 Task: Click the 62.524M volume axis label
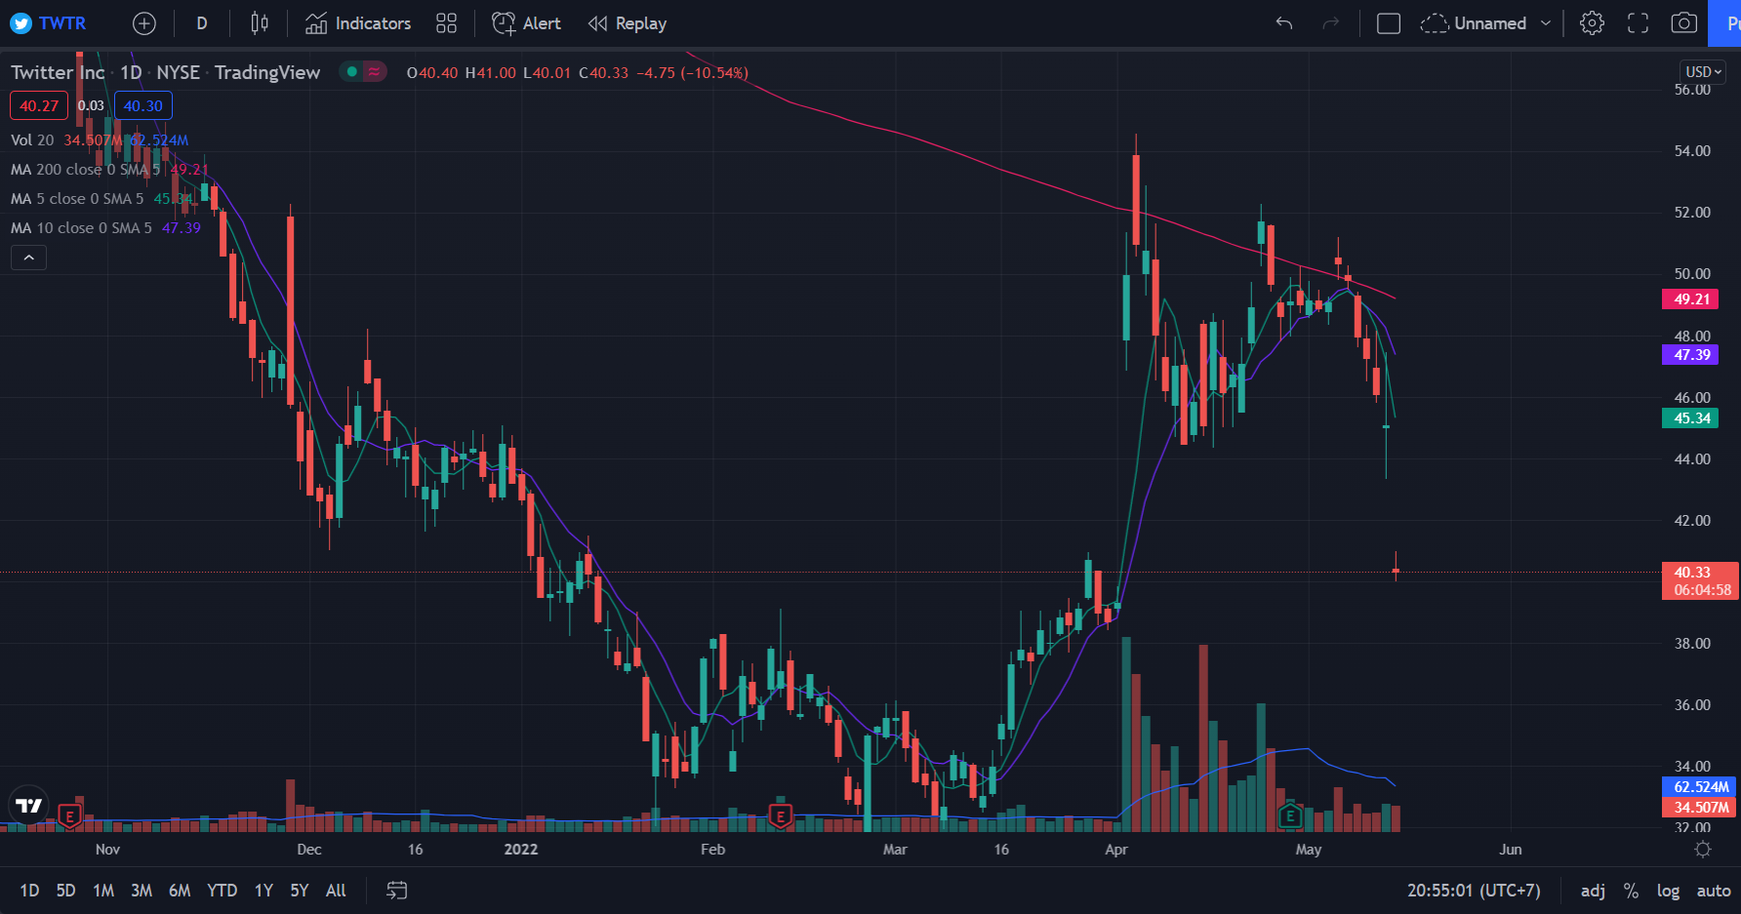1699,787
